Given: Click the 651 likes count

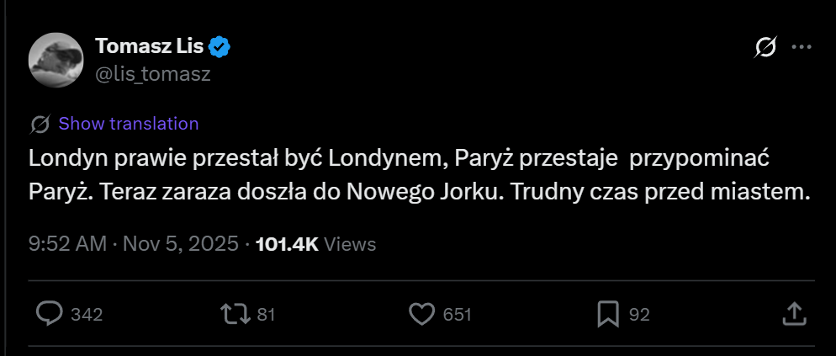Looking at the screenshot, I should click(457, 315).
